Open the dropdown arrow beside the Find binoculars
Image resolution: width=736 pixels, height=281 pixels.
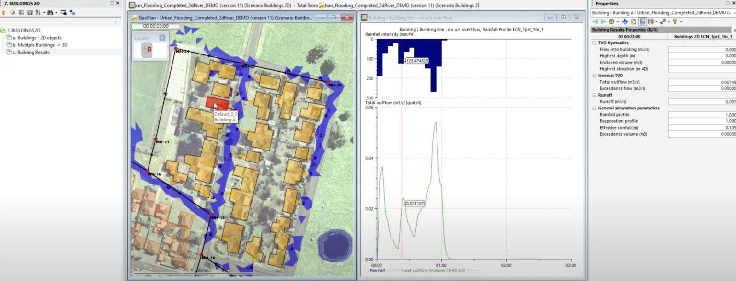[56, 12]
